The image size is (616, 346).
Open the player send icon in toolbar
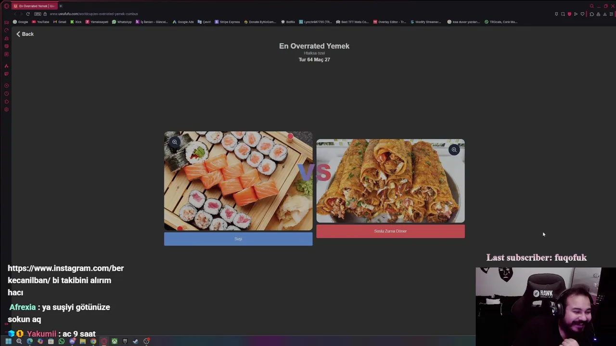(576, 14)
